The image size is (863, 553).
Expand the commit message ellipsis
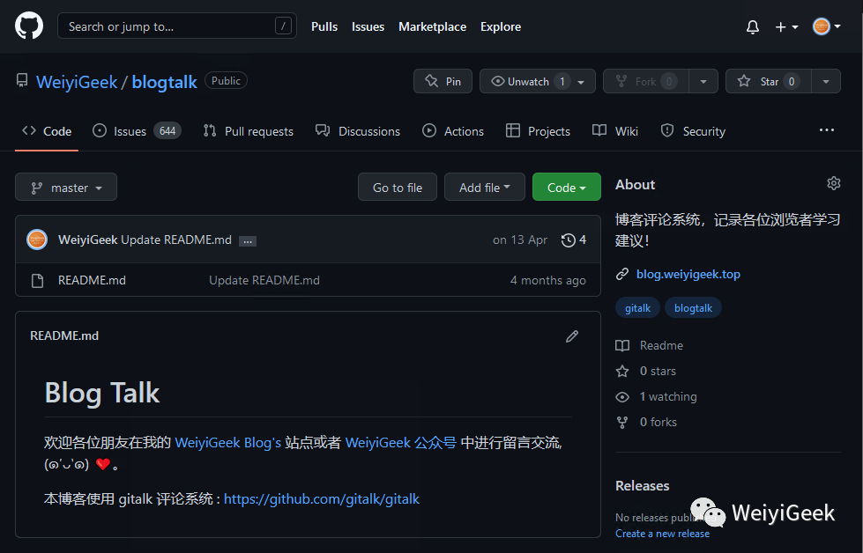[248, 240]
